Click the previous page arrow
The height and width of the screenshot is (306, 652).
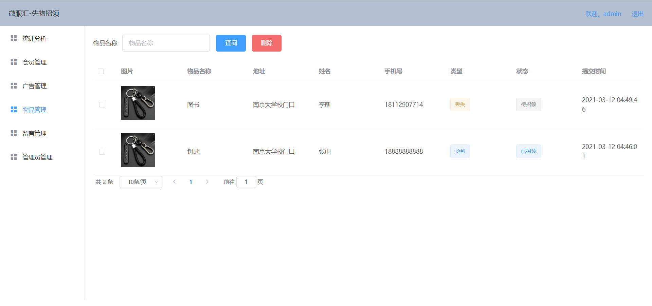pyautogui.click(x=174, y=182)
